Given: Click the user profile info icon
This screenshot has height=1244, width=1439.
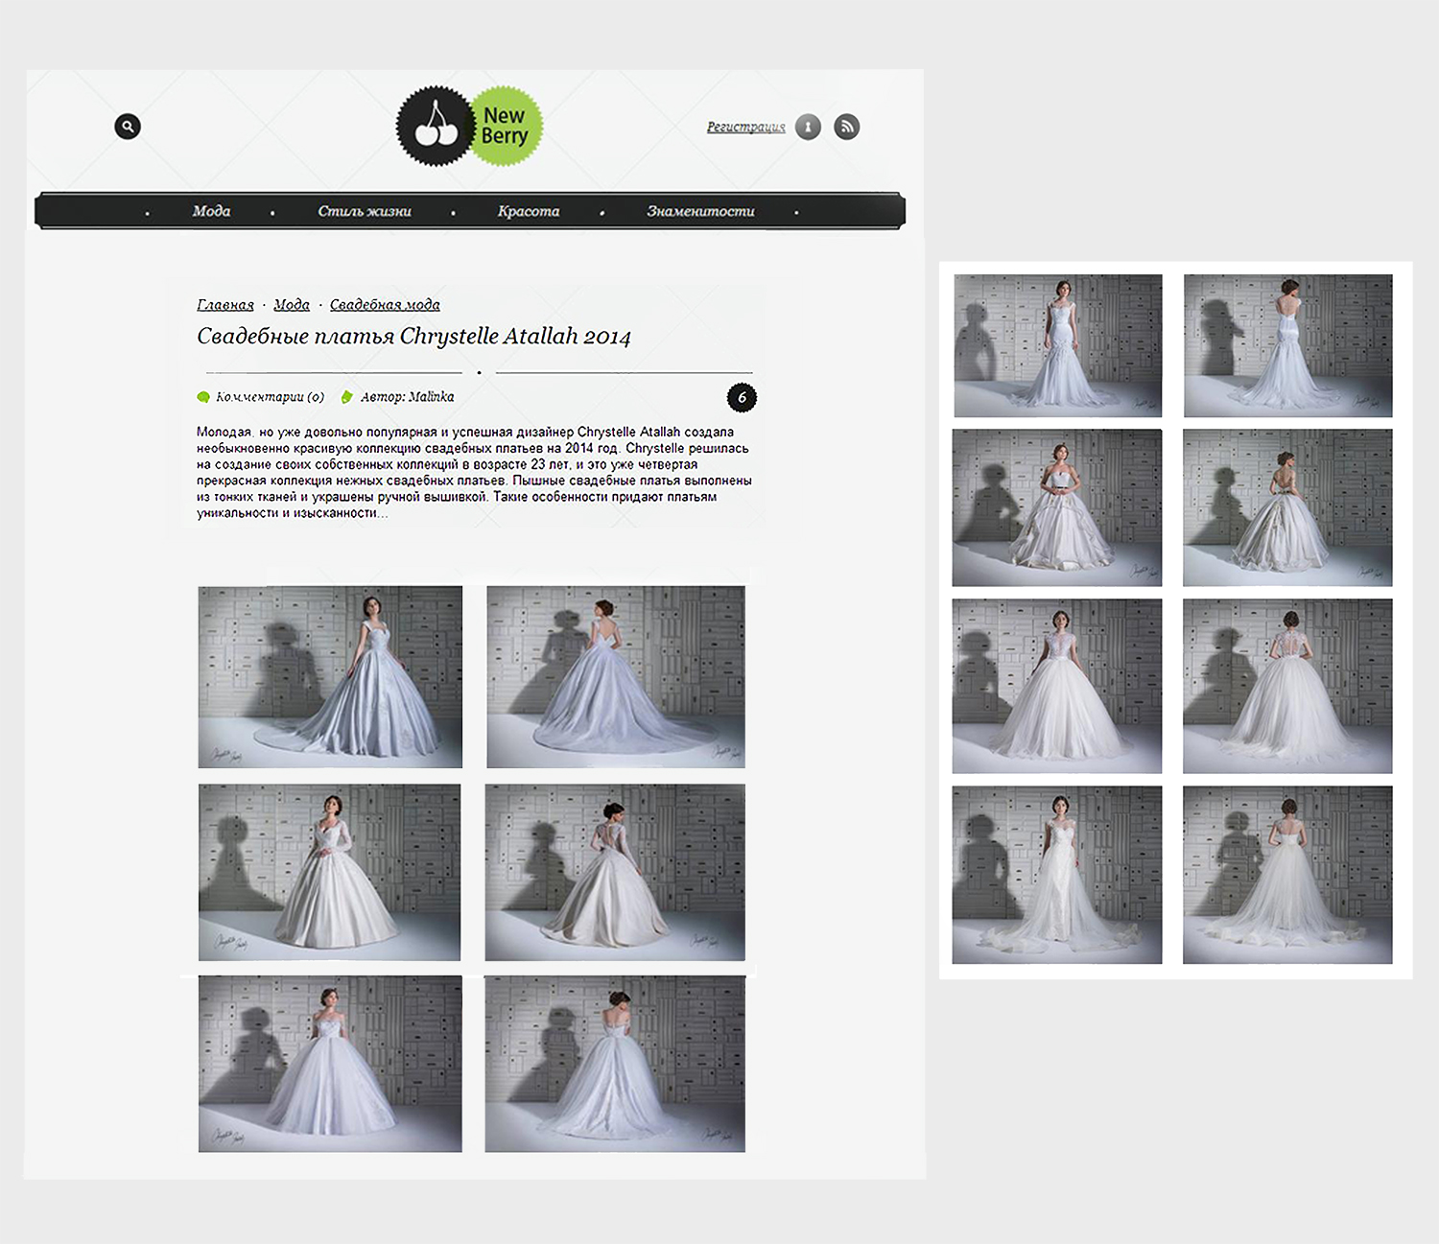Looking at the screenshot, I should click(x=808, y=127).
